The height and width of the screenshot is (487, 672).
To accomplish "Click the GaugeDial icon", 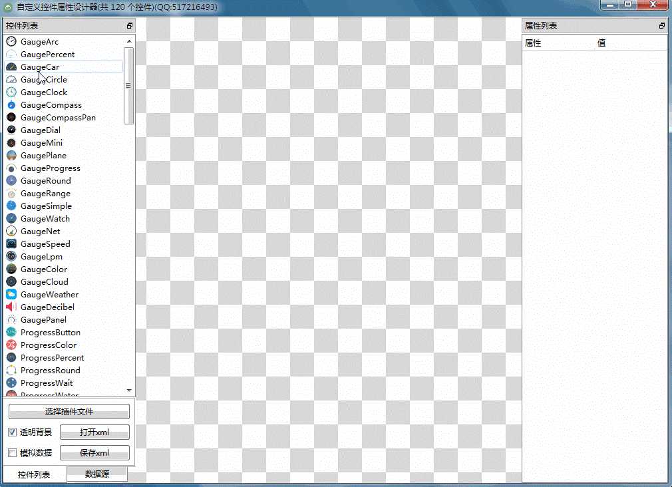I will 11,130.
